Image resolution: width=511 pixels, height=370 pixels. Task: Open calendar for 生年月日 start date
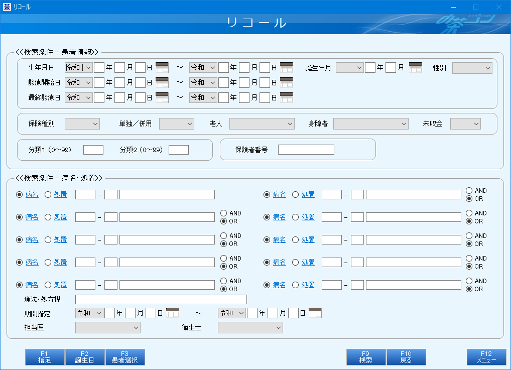pos(162,67)
